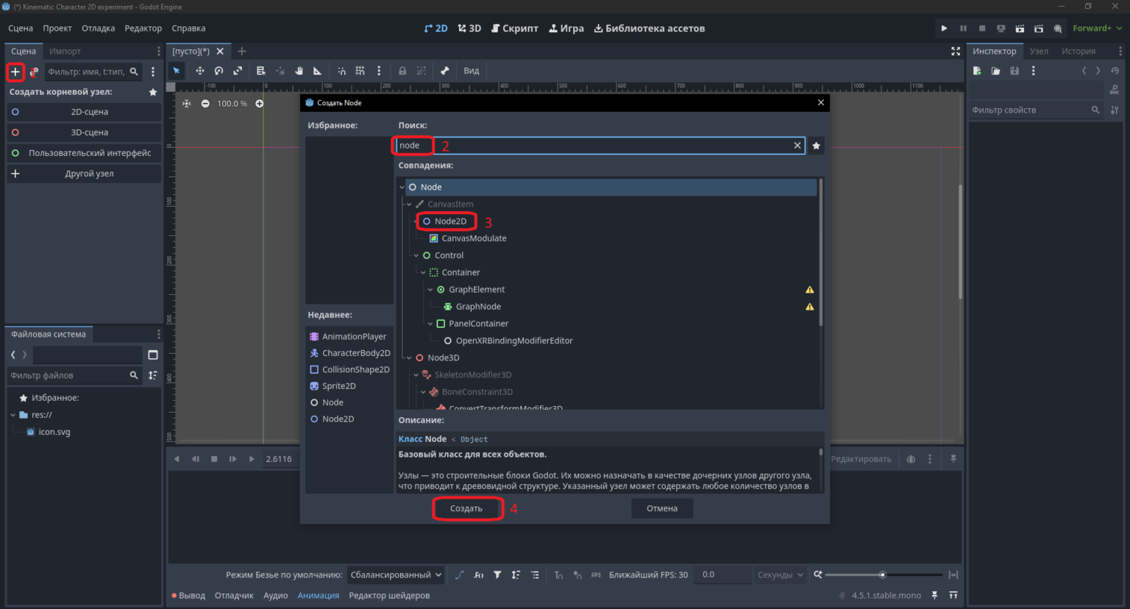Open the Отладка menu
The height and width of the screenshot is (609, 1130).
click(99, 28)
